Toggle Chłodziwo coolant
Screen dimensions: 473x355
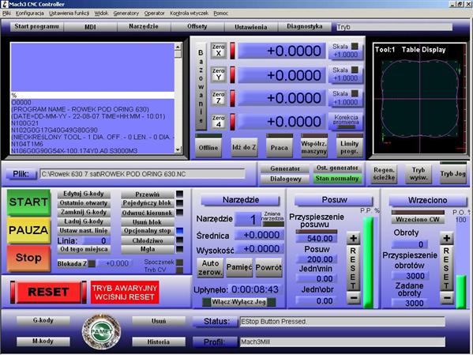pos(148,240)
